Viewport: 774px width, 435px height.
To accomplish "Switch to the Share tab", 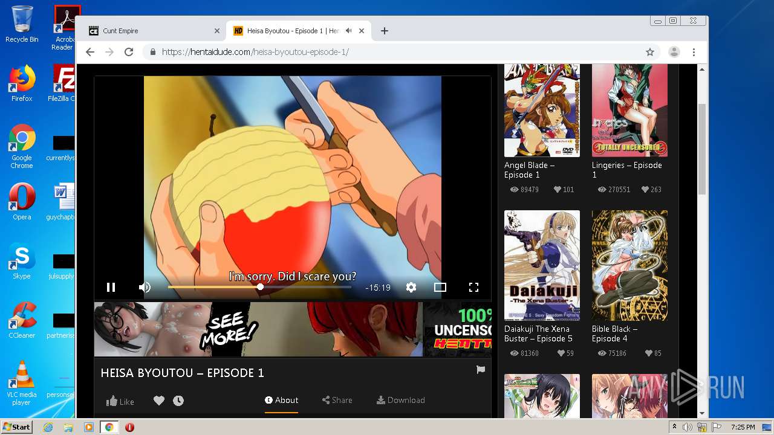I will click(337, 400).
